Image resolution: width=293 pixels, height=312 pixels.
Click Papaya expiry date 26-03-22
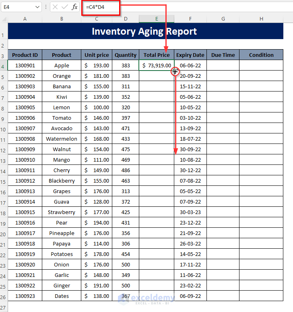[x=190, y=243]
